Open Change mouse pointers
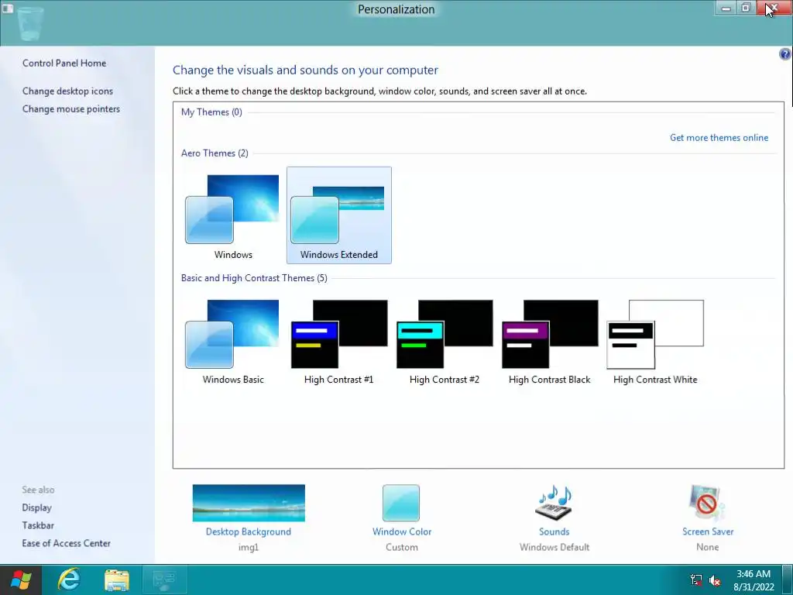793x595 pixels. click(70, 108)
